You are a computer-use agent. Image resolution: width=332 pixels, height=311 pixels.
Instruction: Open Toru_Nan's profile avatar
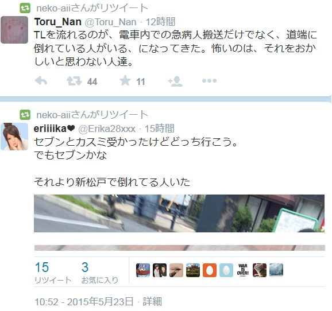point(14,30)
